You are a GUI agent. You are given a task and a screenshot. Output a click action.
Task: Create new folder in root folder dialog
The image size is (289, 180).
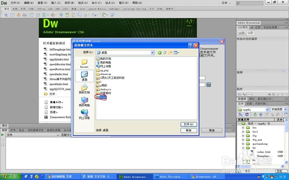pyautogui.click(x=170, y=53)
